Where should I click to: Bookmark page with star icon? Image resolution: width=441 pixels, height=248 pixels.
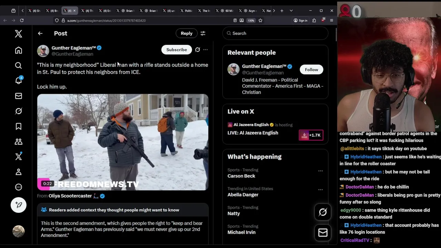tap(260, 20)
